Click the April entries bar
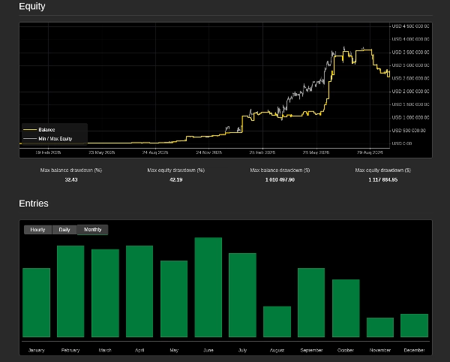 pyautogui.click(x=139, y=291)
